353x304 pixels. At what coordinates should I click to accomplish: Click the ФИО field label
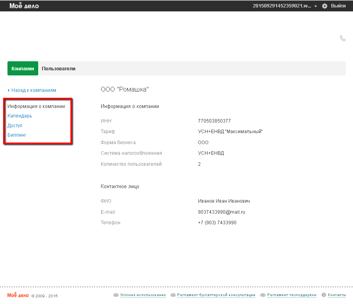pos(106,201)
